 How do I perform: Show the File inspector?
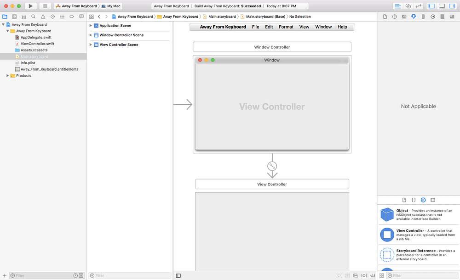pyautogui.click(x=385, y=17)
